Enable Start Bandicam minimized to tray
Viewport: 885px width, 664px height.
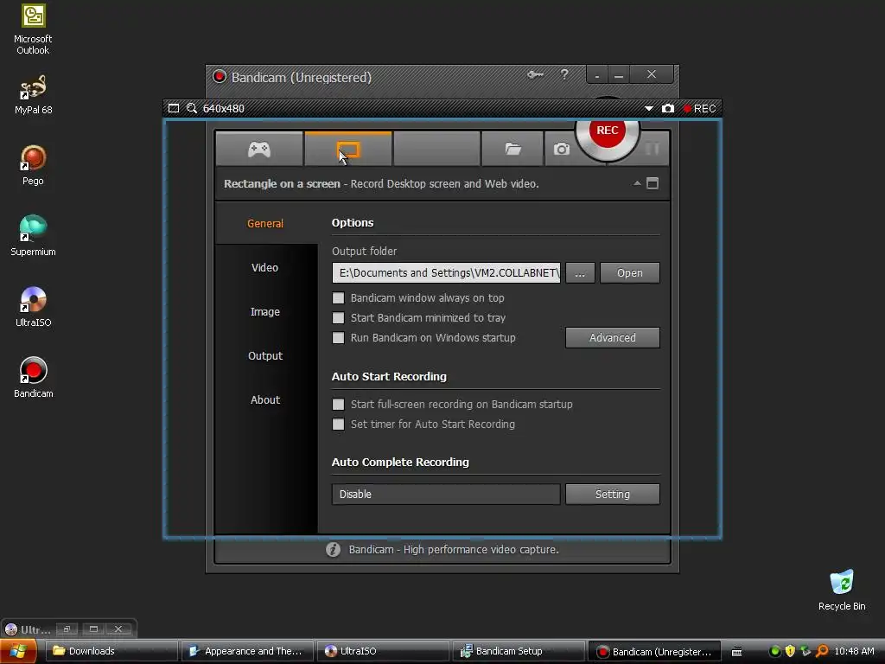pos(338,318)
